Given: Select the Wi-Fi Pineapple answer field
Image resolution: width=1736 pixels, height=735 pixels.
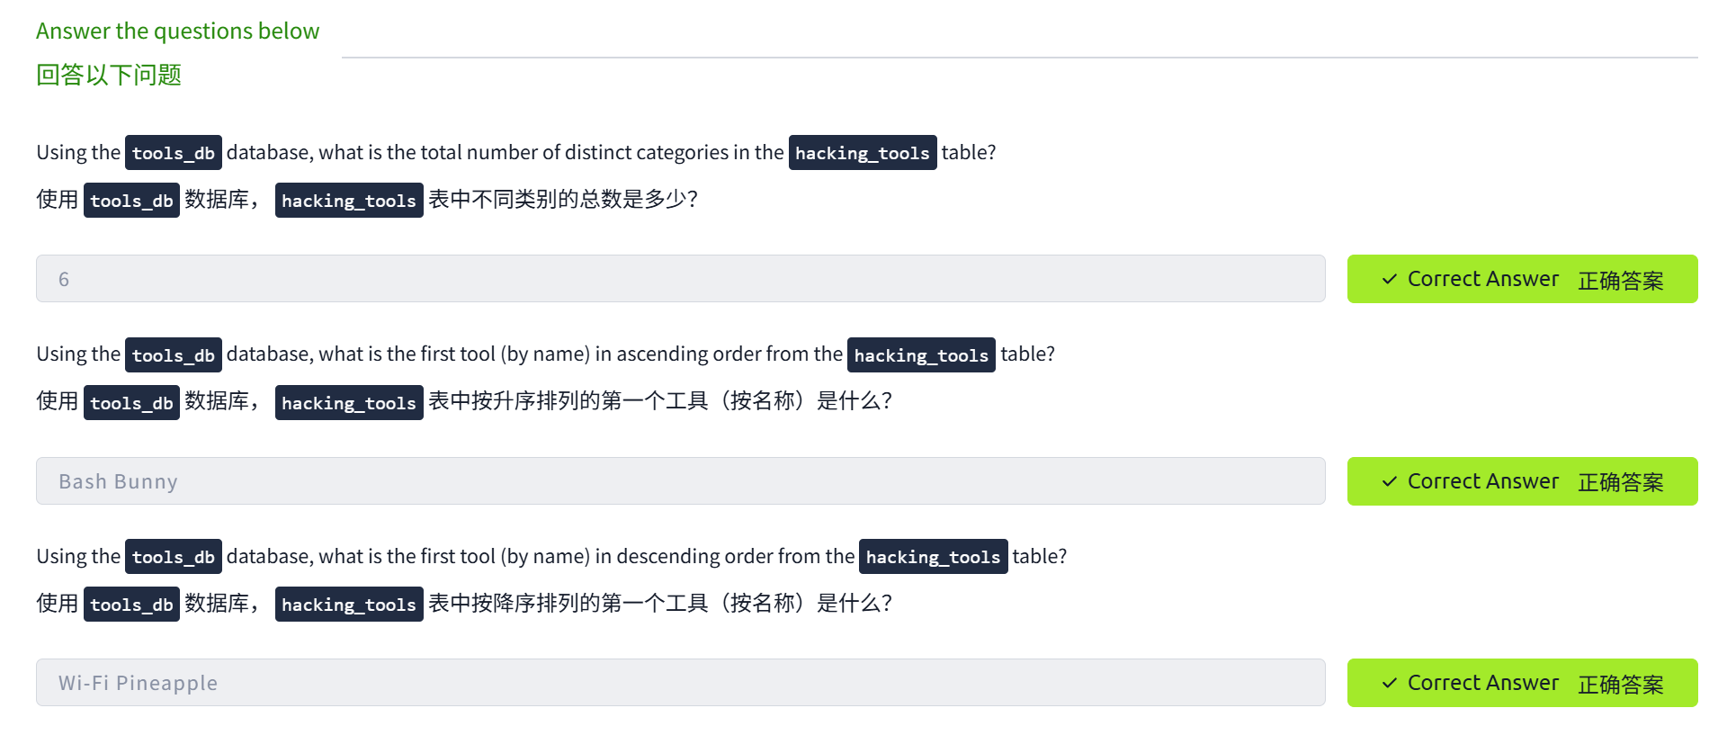Looking at the screenshot, I should (x=680, y=683).
